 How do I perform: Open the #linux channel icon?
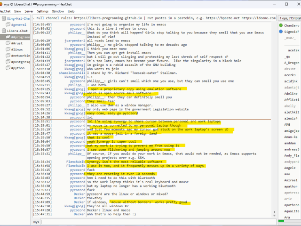pos(8,49)
